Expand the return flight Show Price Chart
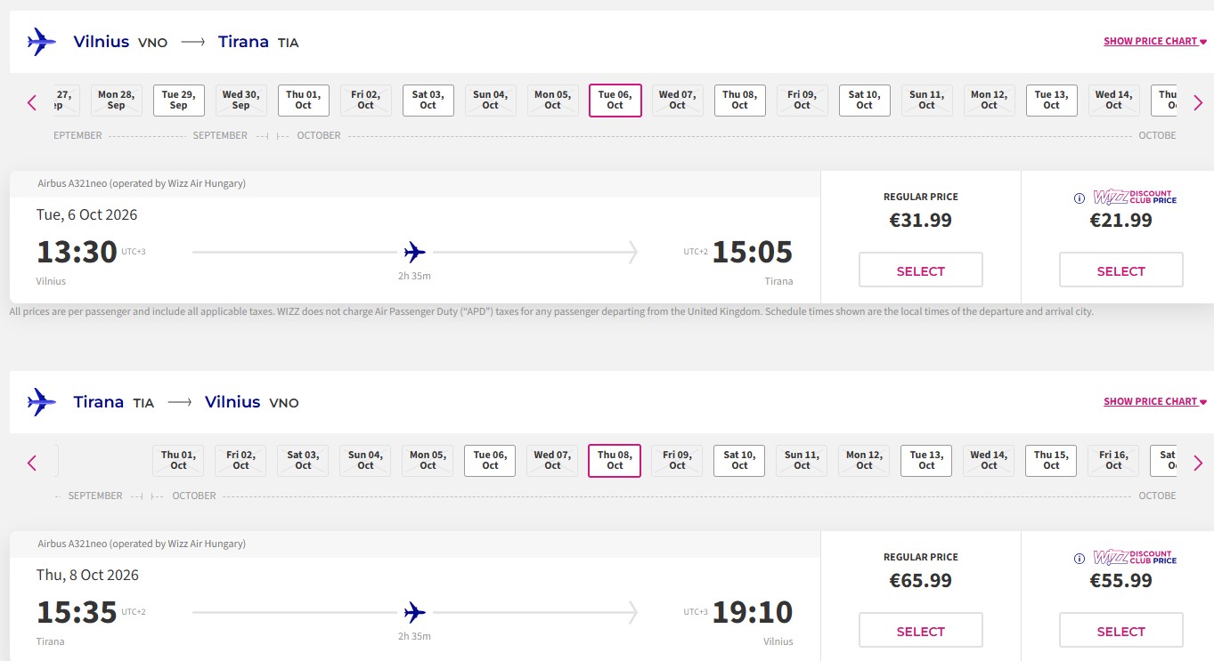 click(x=1155, y=401)
